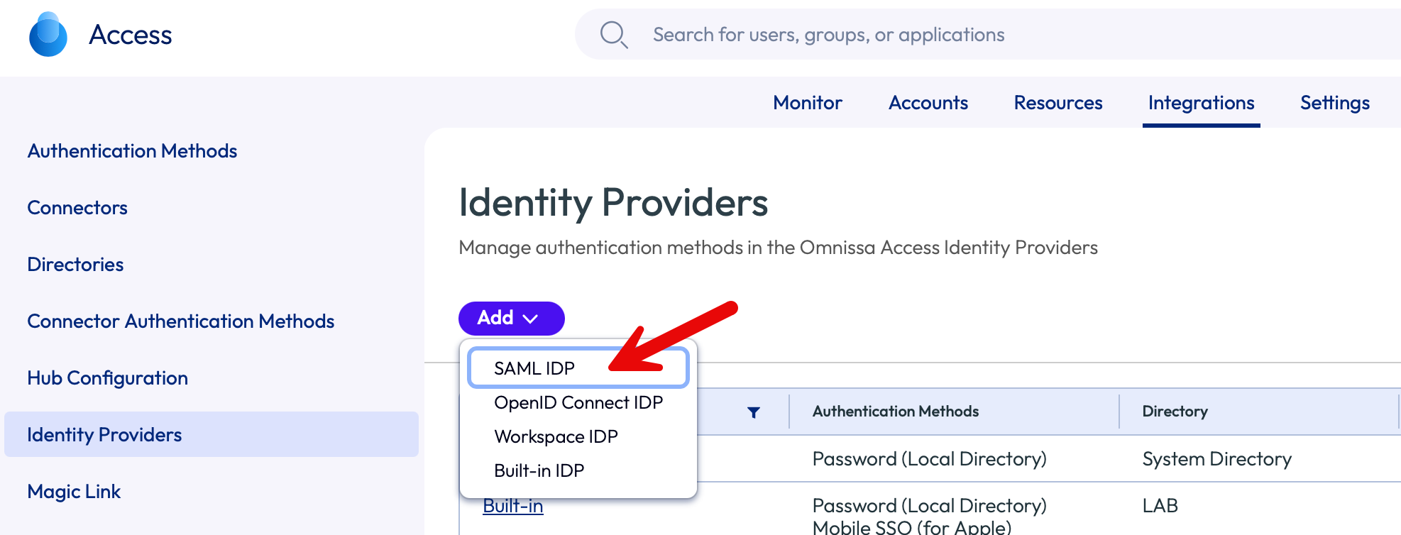1401x535 pixels.
Task: Go to the Resources tab
Action: [x=1057, y=103]
